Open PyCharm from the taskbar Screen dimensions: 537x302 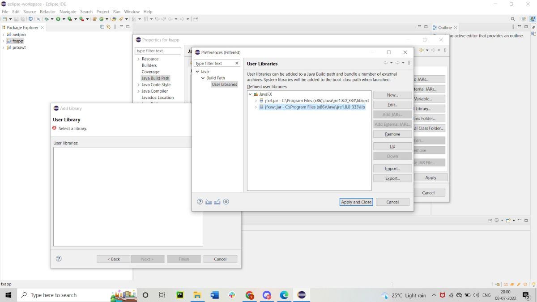click(x=180, y=295)
